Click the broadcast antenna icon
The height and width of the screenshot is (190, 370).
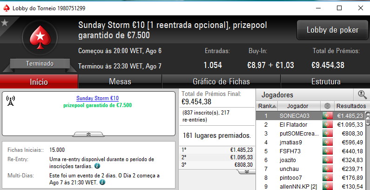point(11,101)
